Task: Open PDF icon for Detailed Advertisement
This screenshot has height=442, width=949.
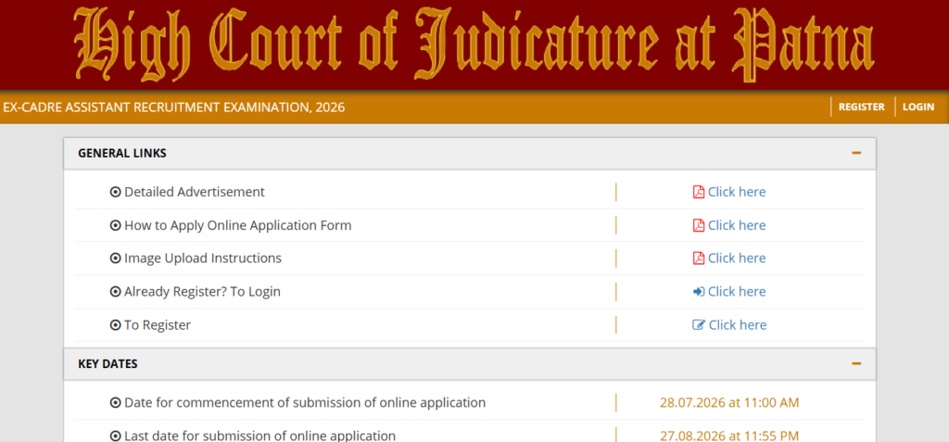Action: coord(699,192)
